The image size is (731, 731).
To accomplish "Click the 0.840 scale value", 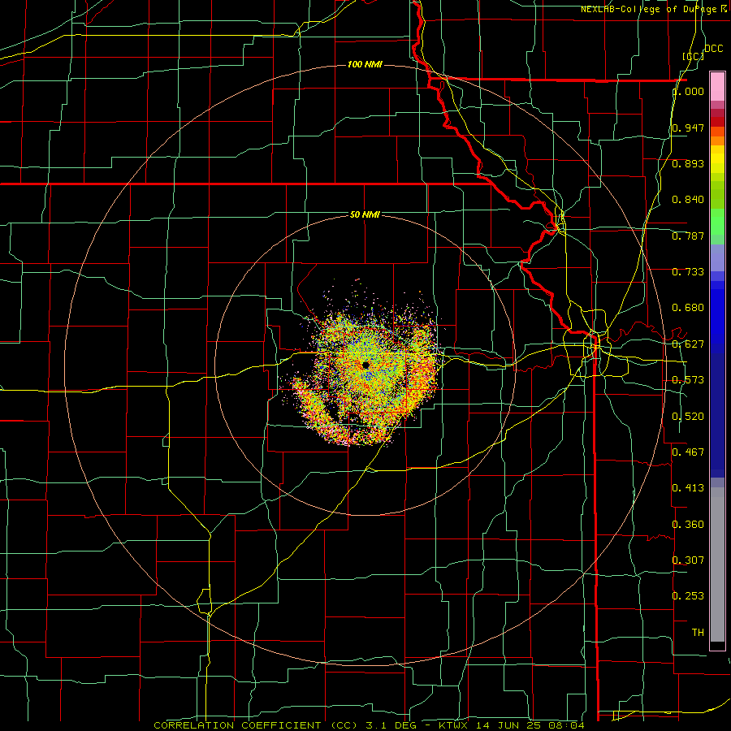I will click(x=688, y=200).
